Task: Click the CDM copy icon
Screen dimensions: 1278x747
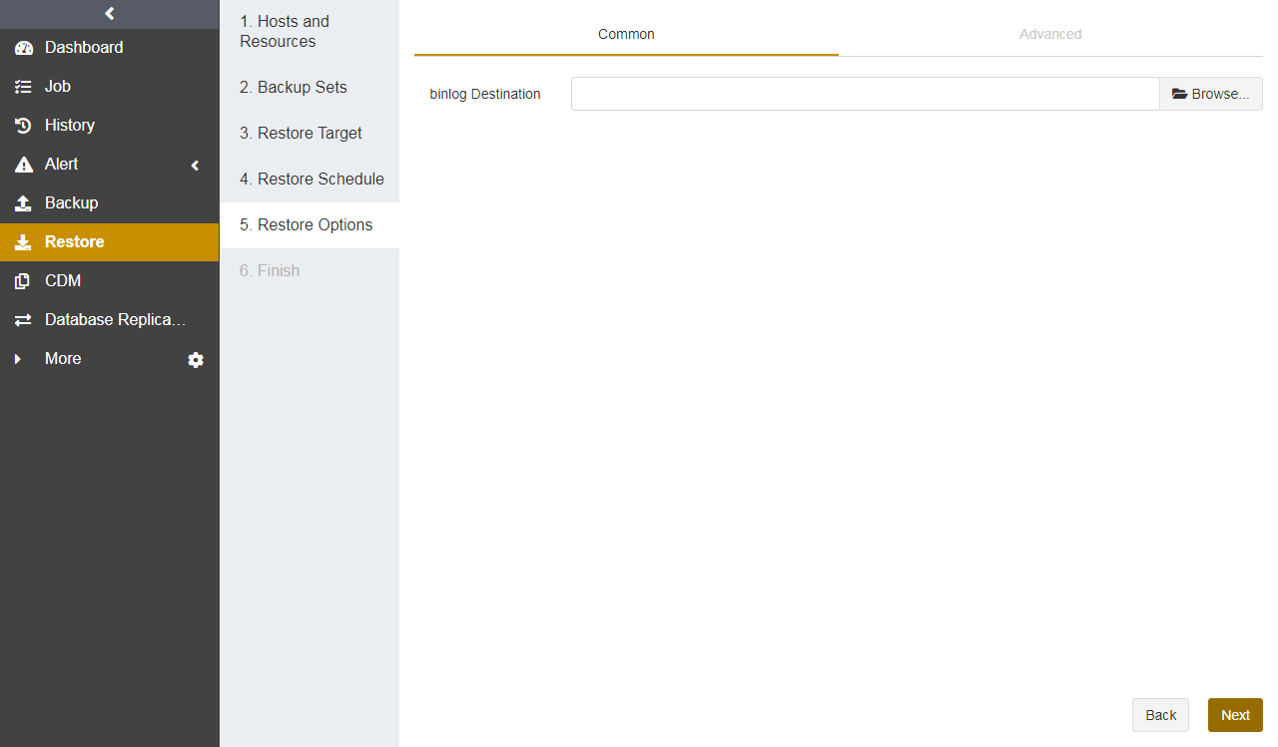Action: coord(23,281)
